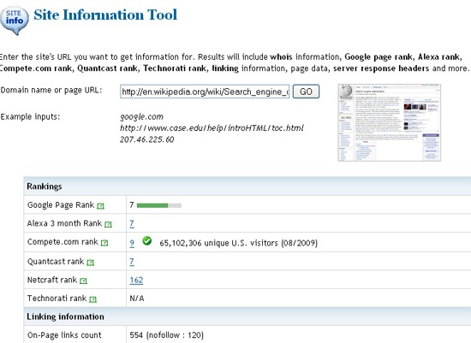471x343 pixels.
Task: Click the Technorati N/A value
Action: pyautogui.click(x=137, y=299)
